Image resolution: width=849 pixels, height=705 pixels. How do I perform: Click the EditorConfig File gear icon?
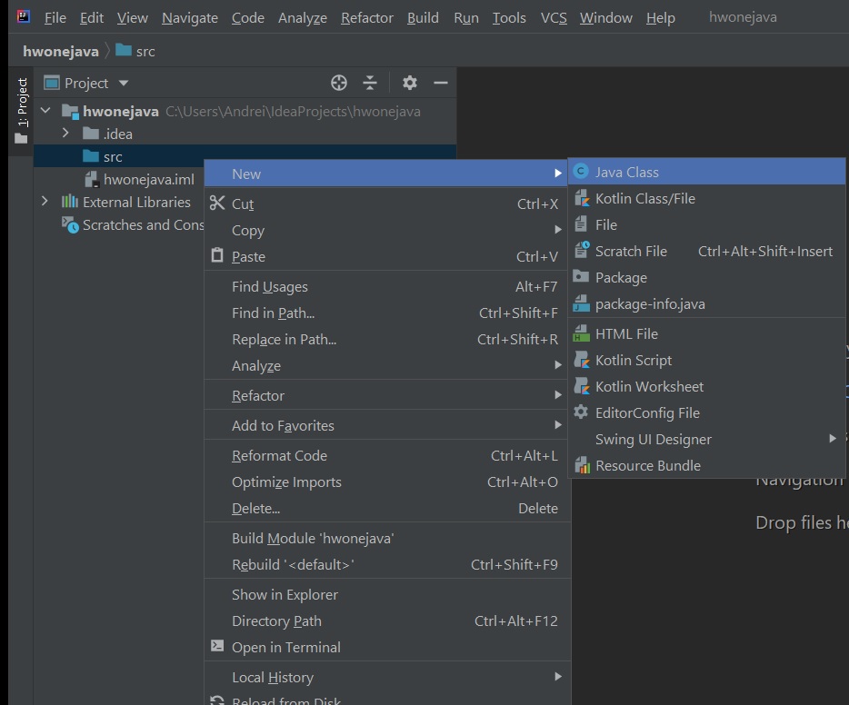581,412
